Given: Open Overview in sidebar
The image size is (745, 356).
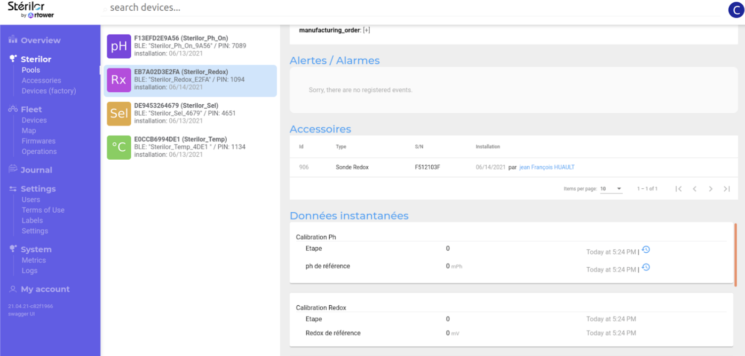Looking at the screenshot, I should [40, 40].
